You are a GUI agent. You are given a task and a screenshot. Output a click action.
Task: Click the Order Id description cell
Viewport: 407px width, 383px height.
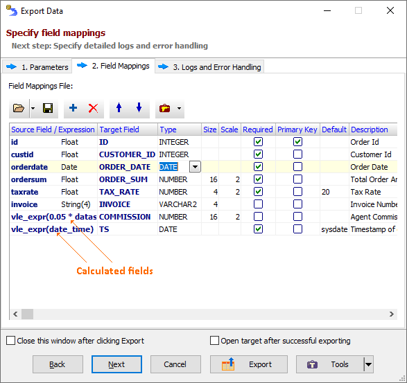[x=373, y=142]
